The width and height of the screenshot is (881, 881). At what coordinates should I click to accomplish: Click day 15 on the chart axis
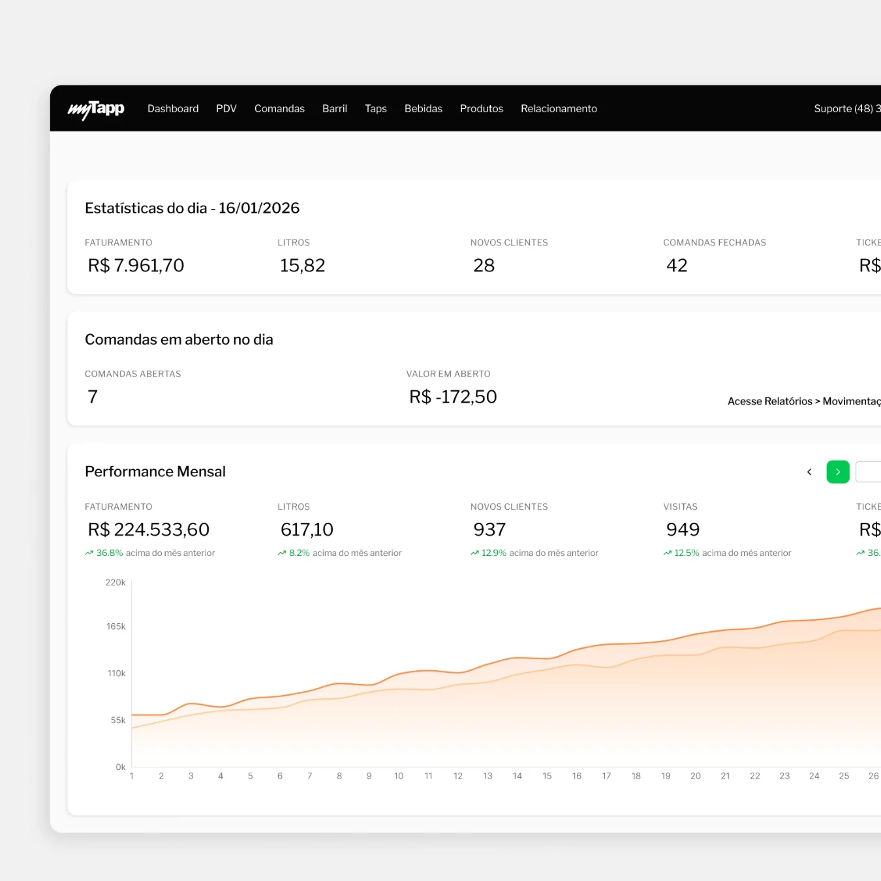(547, 776)
